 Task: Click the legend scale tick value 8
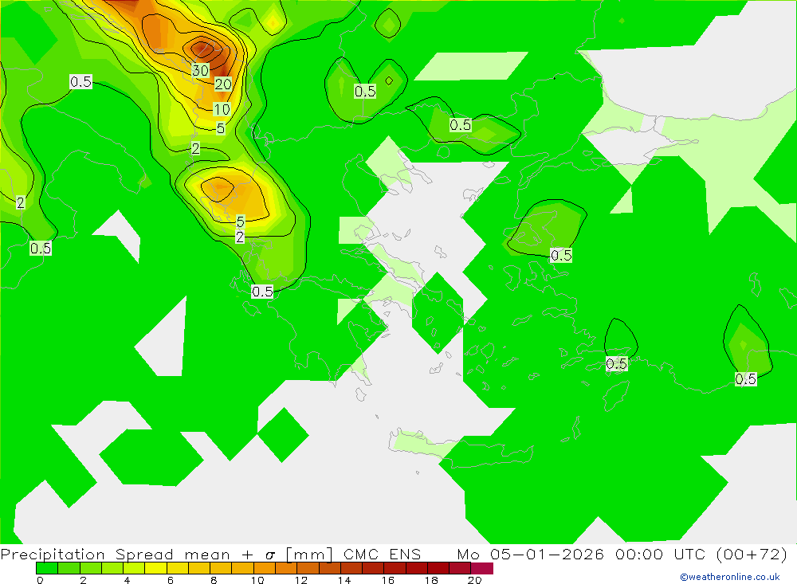pyautogui.click(x=214, y=580)
